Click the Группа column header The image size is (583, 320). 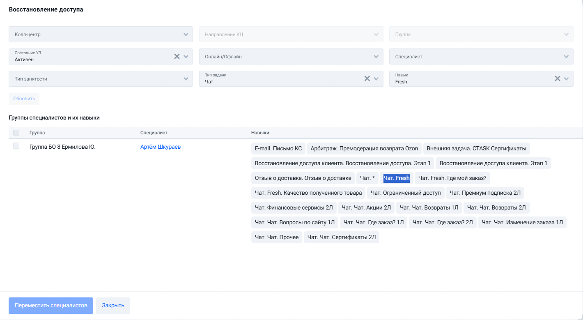(37, 133)
